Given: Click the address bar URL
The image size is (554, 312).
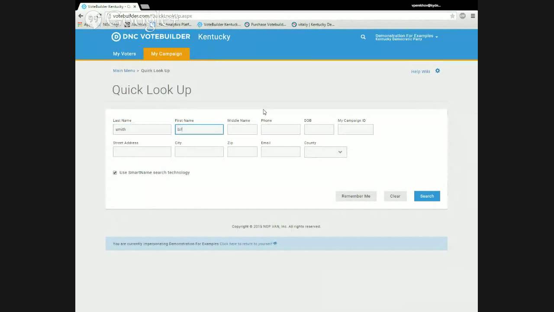Looking at the screenshot, I should (x=152, y=16).
